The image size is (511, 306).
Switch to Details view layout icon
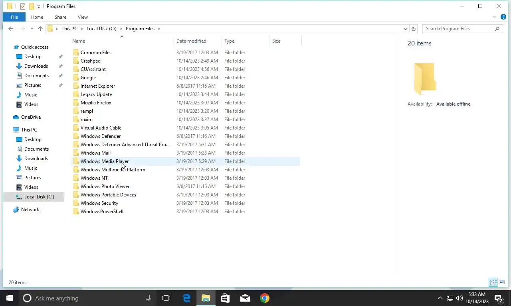coord(493,282)
